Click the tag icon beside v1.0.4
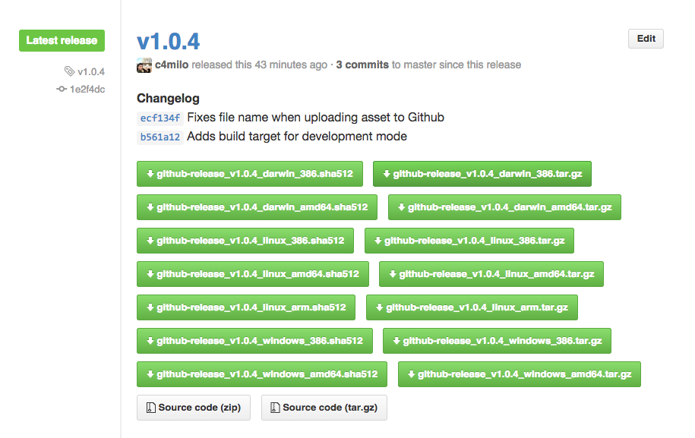The width and height of the screenshot is (695, 438). pos(69,72)
